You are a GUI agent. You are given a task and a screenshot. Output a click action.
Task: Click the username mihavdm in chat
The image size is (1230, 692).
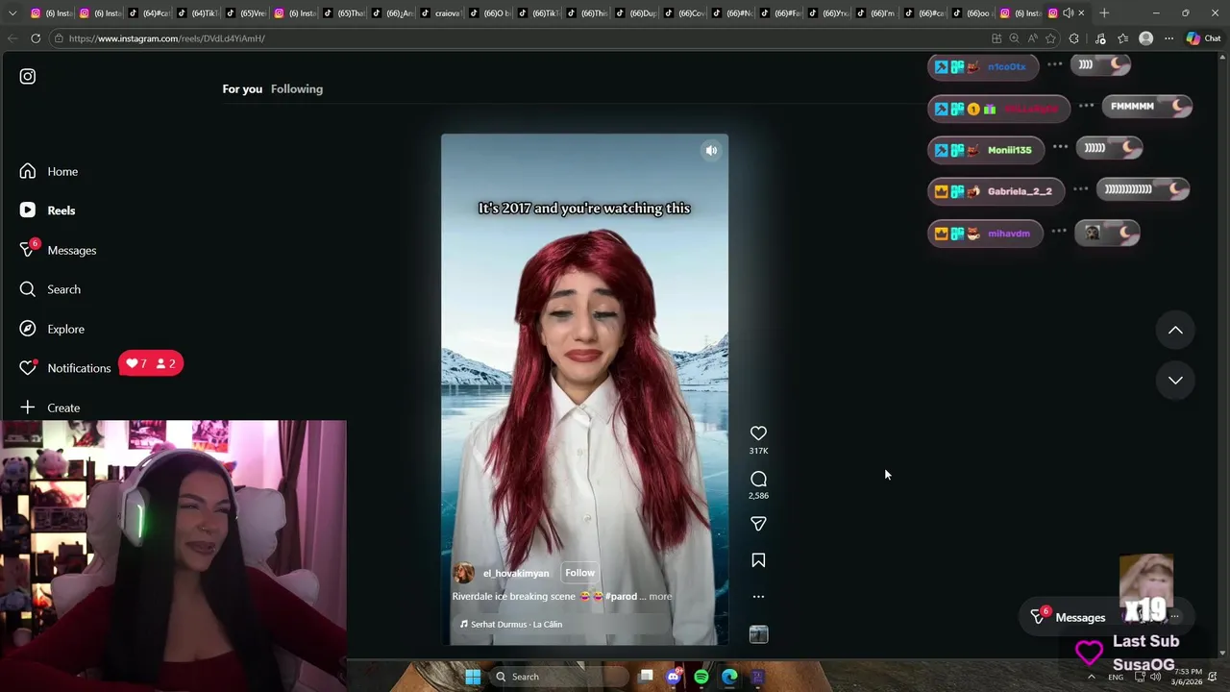(1009, 233)
